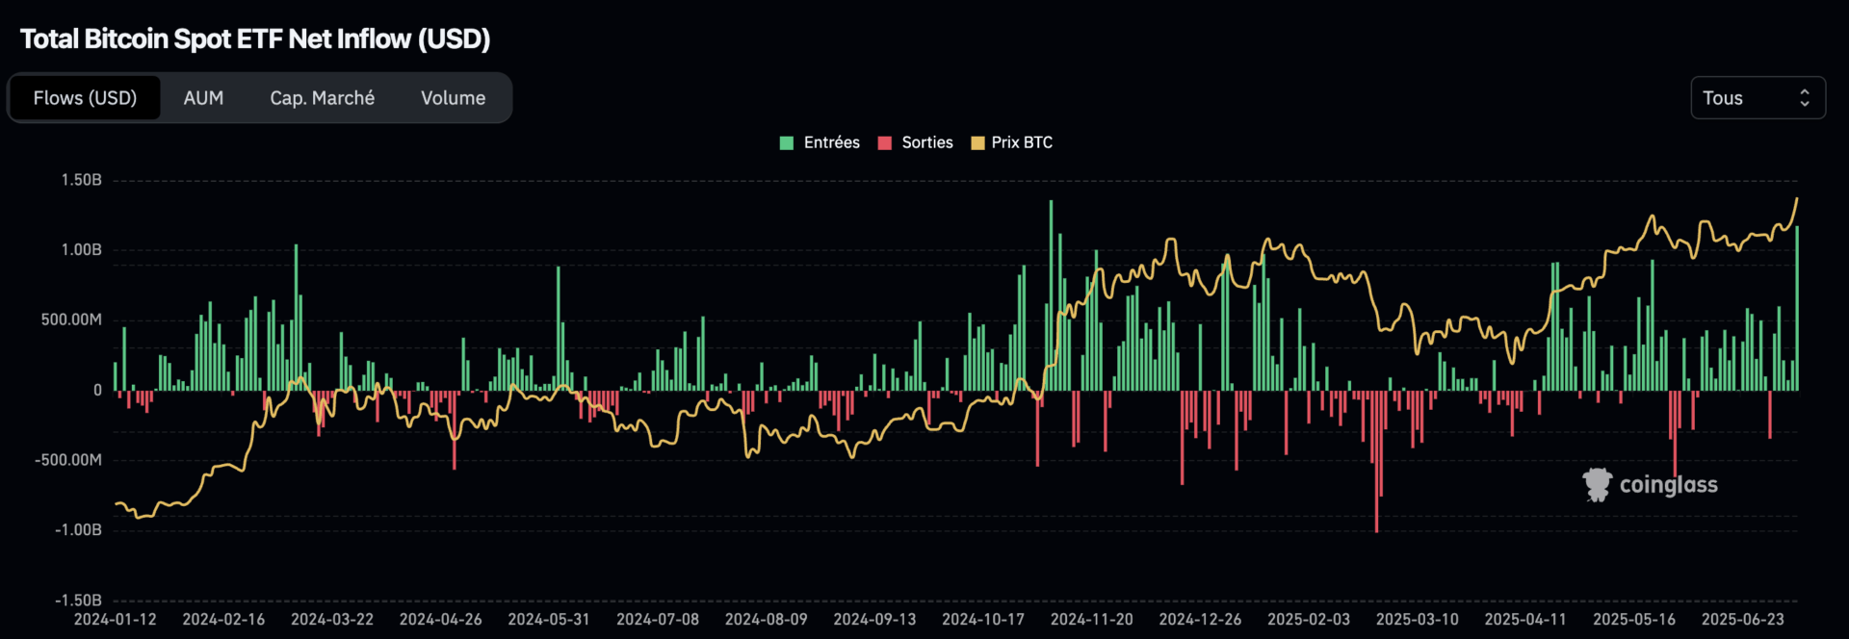Select the Cap. Marché tab
Image resolution: width=1849 pixels, height=639 pixels.
(x=322, y=98)
